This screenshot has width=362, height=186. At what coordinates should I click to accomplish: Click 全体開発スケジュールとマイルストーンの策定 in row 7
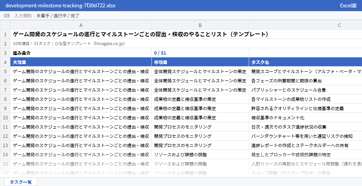click(x=200, y=90)
